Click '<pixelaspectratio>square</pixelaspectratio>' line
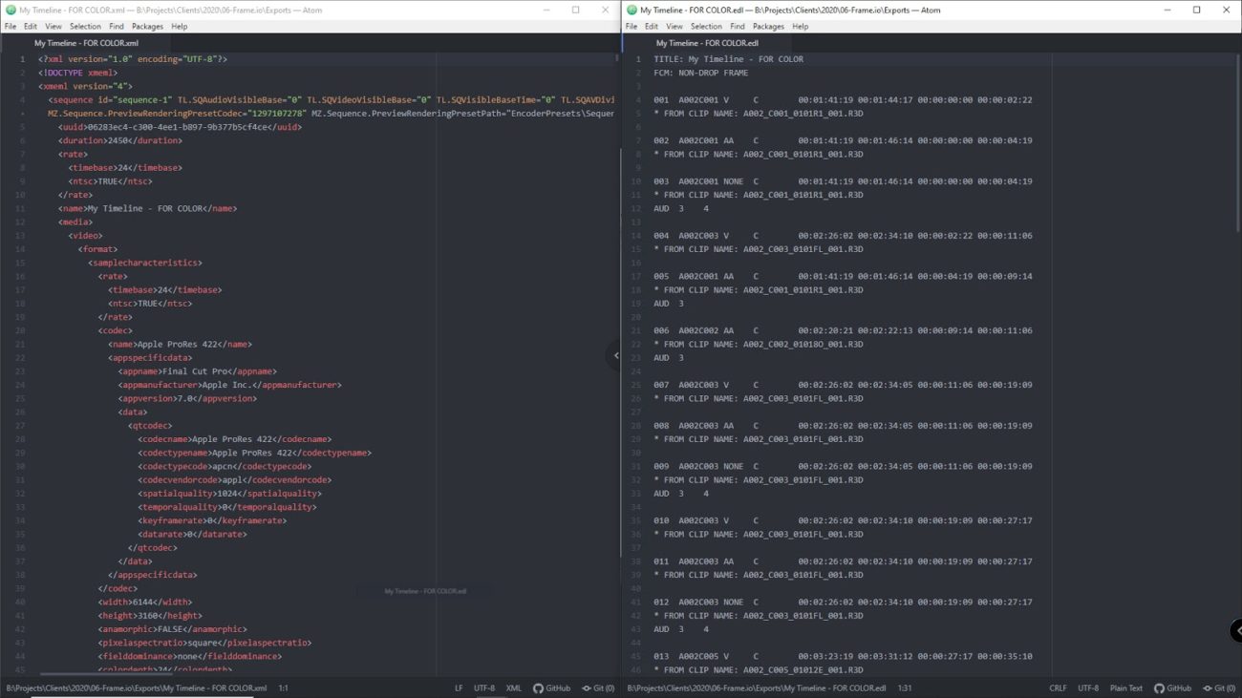This screenshot has height=698, width=1242. tap(204, 643)
